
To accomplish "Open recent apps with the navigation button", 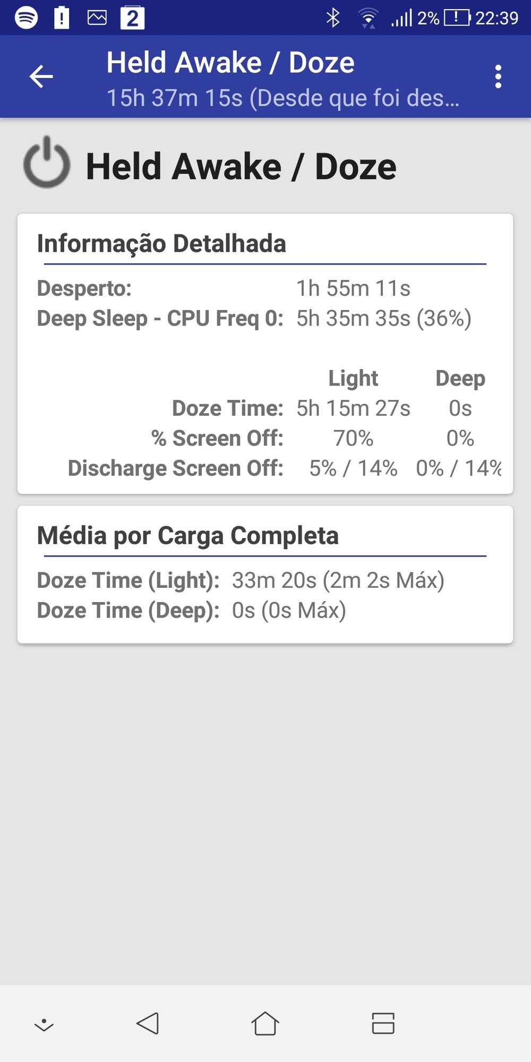I will click(x=383, y=1023).
